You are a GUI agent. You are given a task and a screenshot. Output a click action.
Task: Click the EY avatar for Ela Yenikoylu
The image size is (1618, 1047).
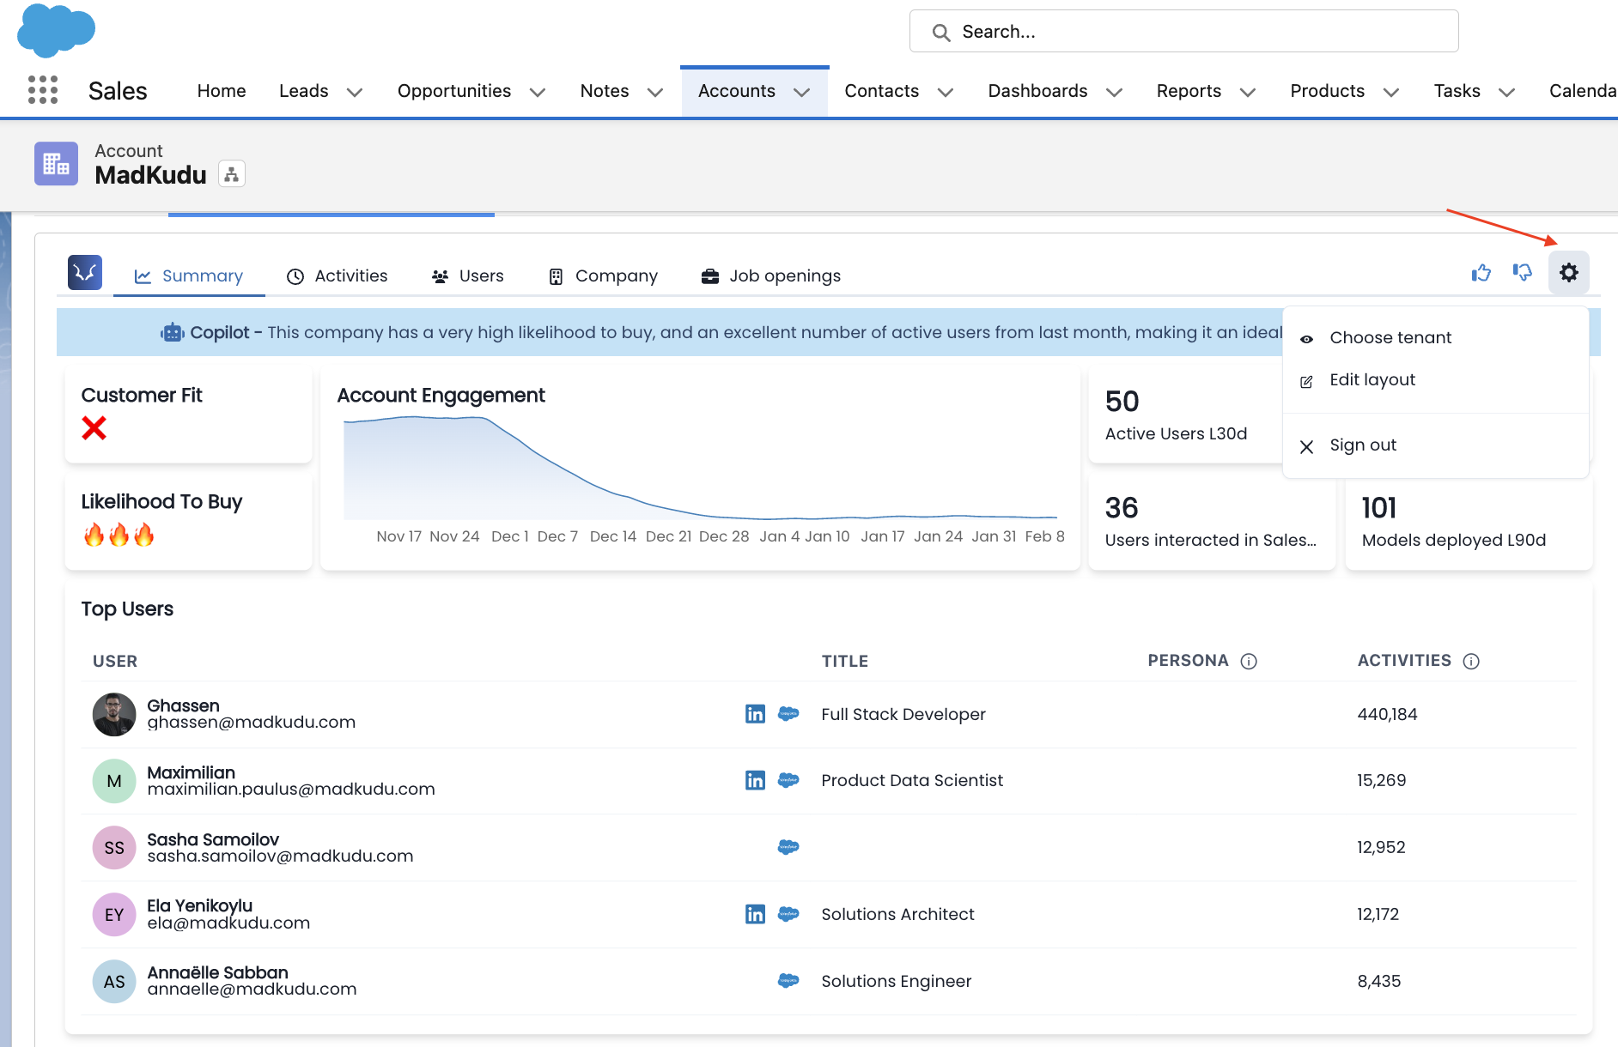tap(114, 915)
